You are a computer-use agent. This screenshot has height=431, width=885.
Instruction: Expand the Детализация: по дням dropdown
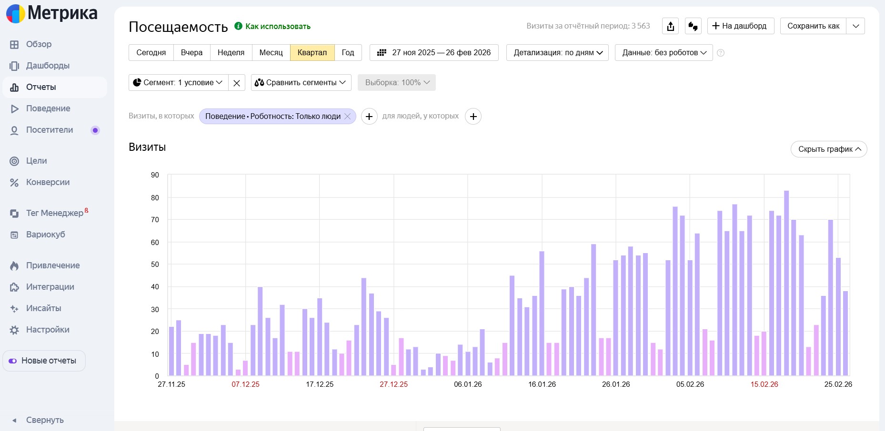click(x=557, y=52)
